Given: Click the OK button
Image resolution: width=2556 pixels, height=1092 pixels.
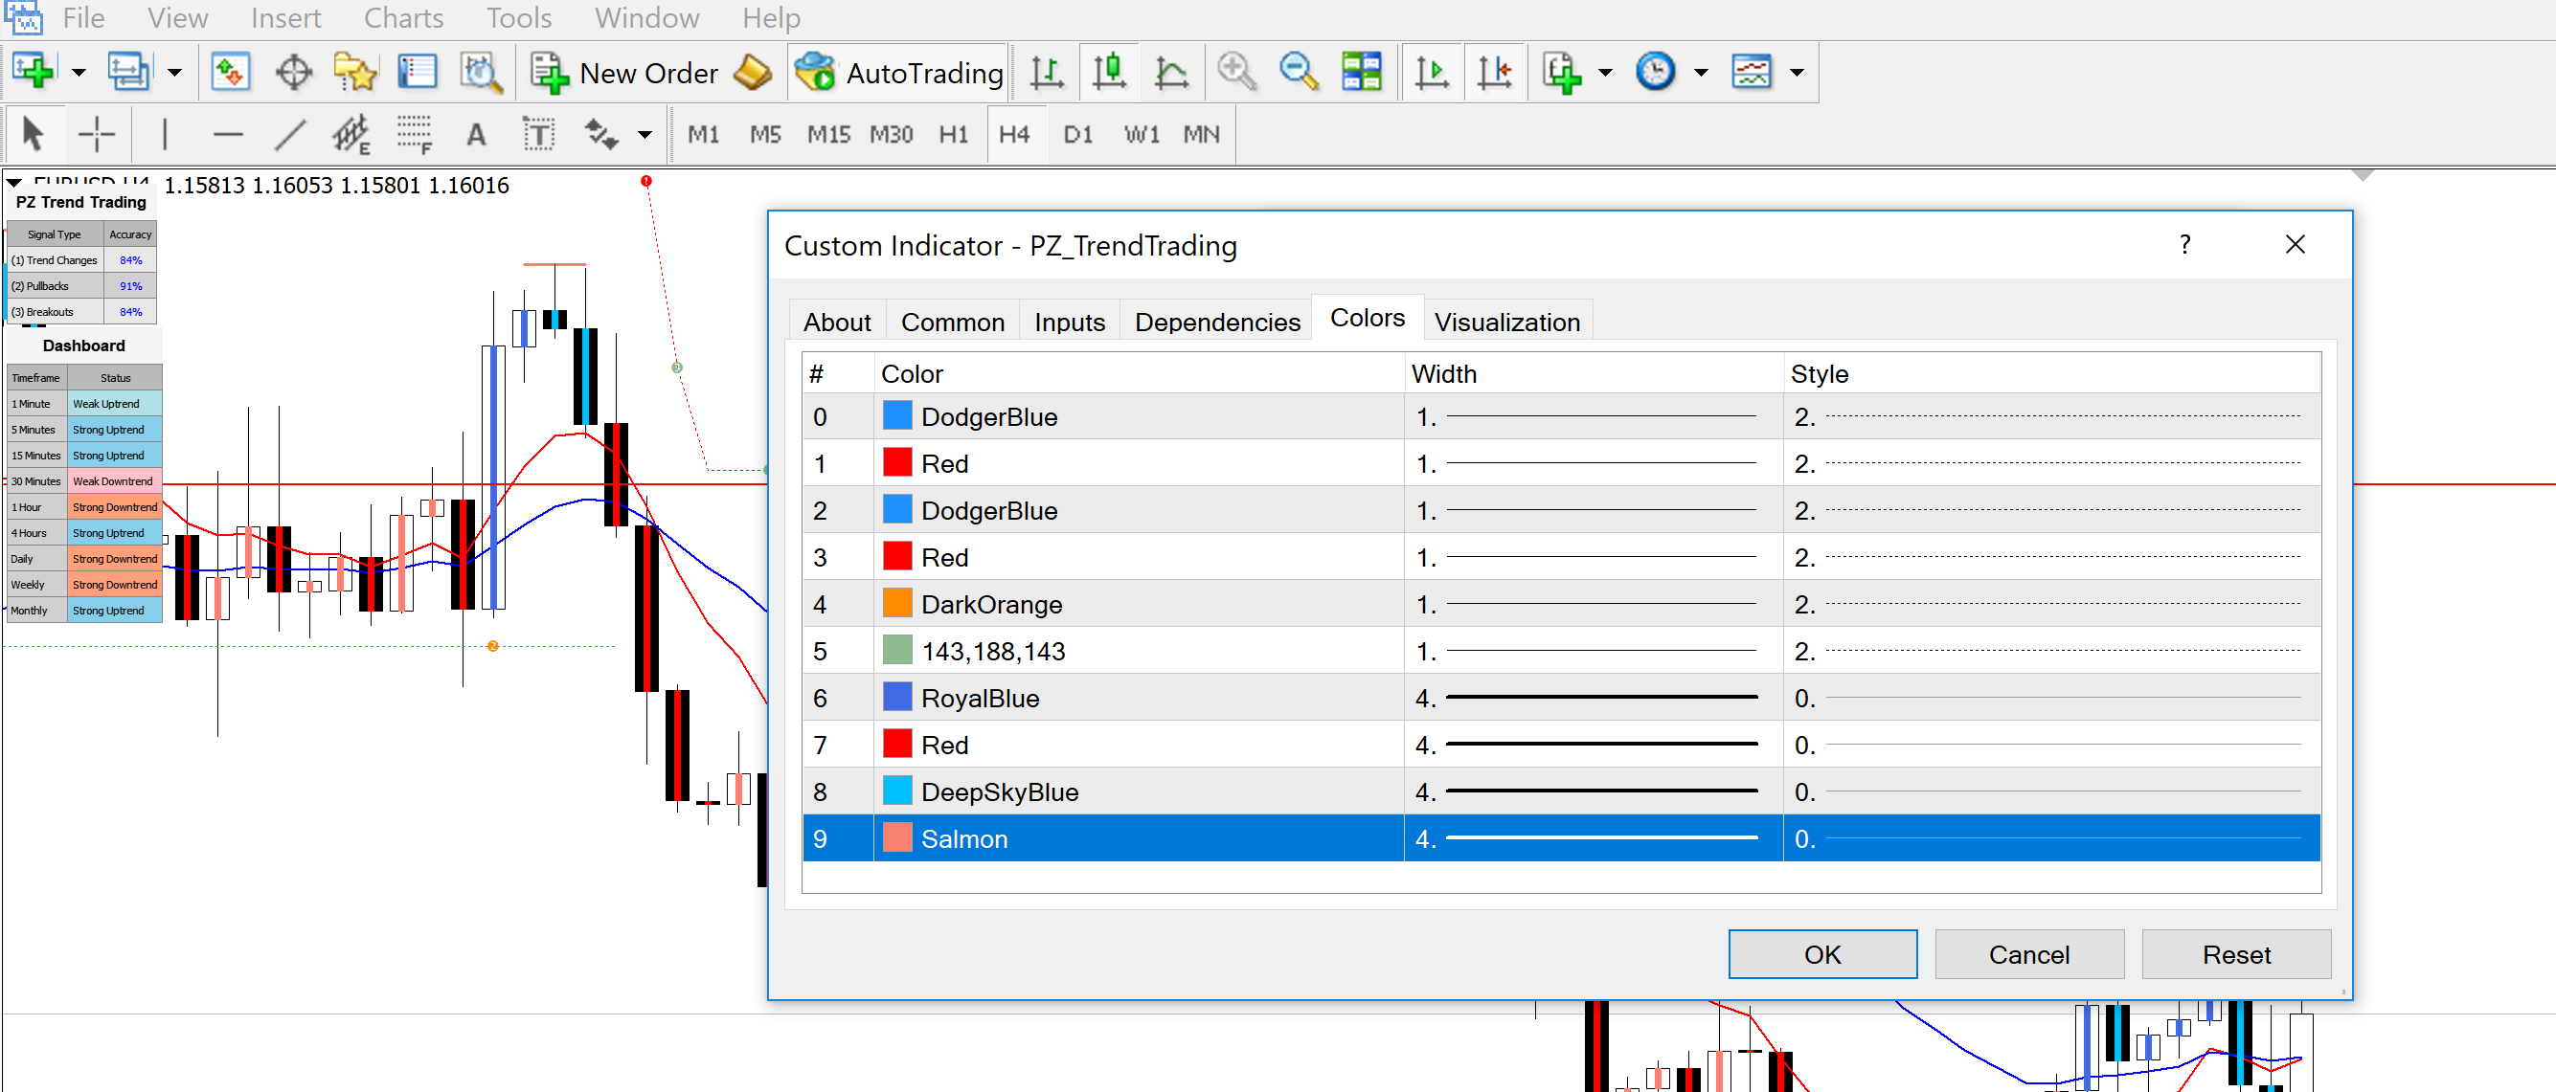Looking at the screenshot, I should 1822,954.
